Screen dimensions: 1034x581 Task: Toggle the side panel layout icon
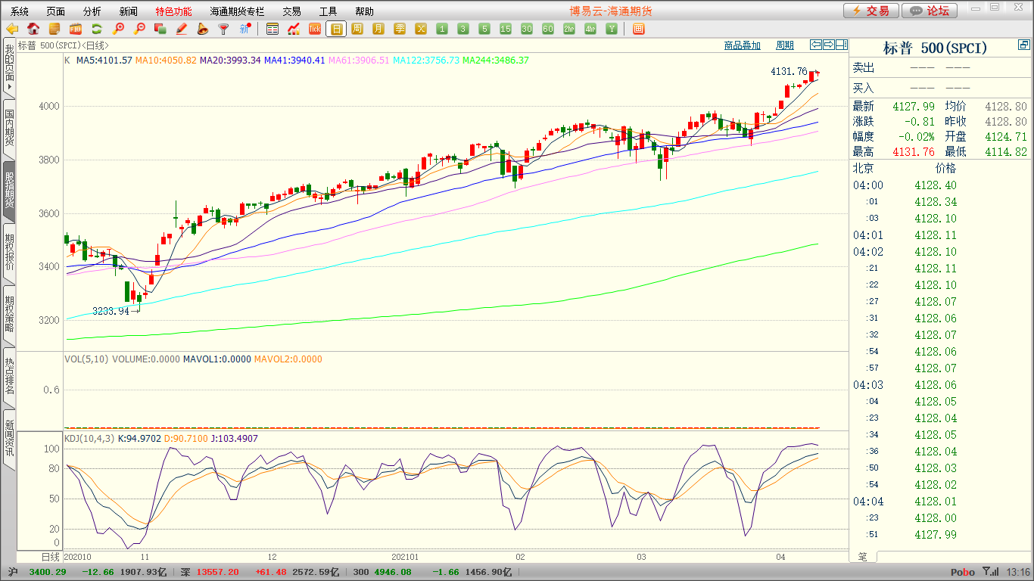(x=842, y=45)
